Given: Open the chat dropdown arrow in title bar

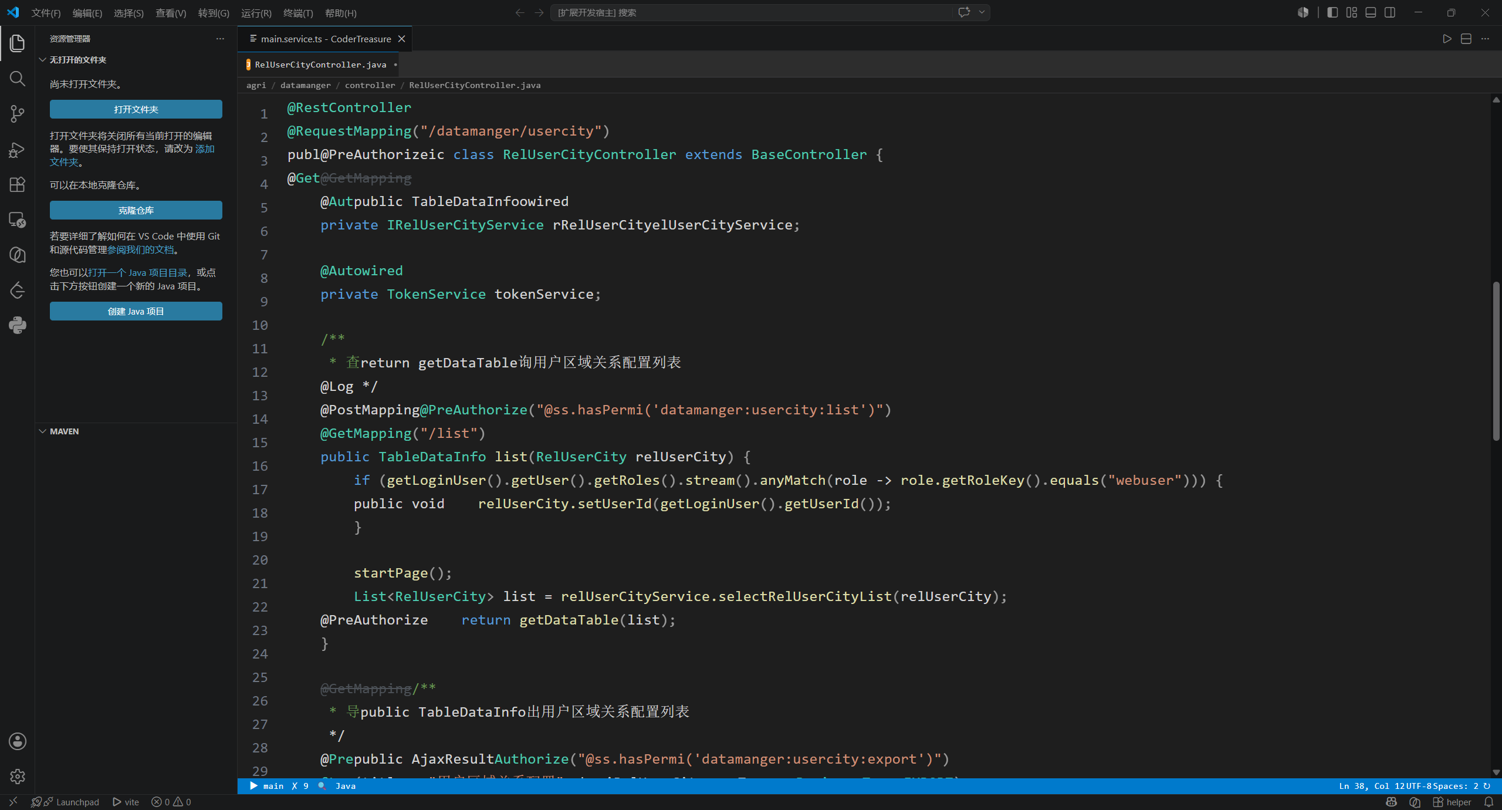Looking at the screenshot, I should click(982, 12).
